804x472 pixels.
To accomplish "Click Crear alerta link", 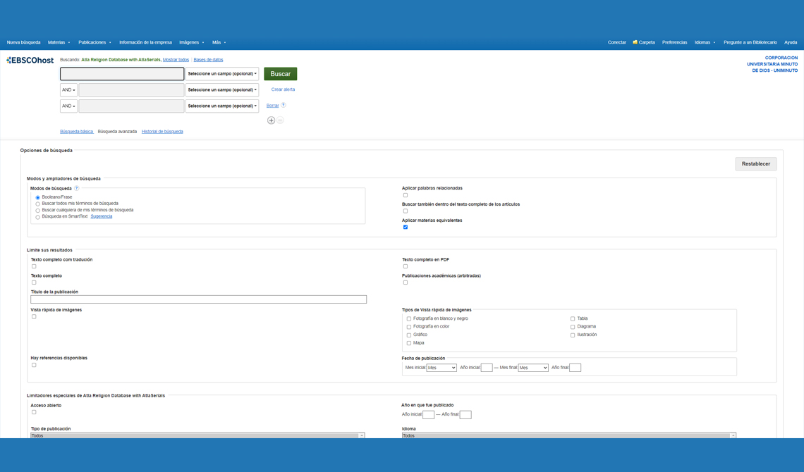I will (283, 89).
